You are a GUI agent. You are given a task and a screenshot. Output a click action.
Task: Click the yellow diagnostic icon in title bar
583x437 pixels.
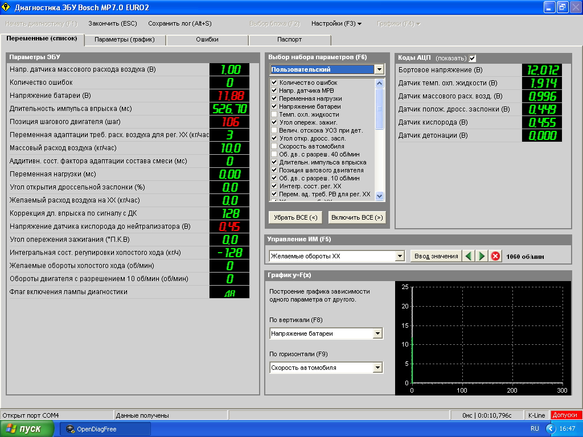point(6,7)
